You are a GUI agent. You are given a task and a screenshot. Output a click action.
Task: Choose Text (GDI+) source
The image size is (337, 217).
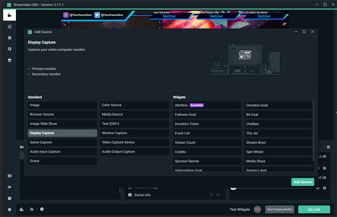(134, 124)
